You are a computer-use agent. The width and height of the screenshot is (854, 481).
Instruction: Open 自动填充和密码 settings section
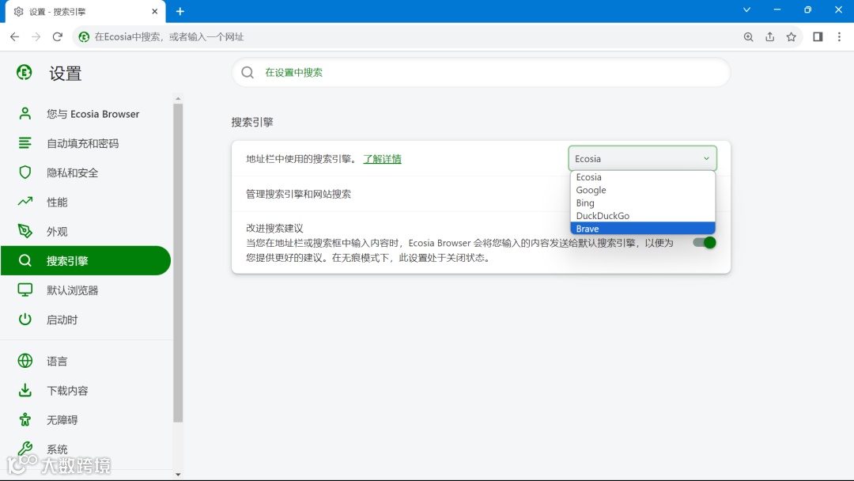coord(86,143)
